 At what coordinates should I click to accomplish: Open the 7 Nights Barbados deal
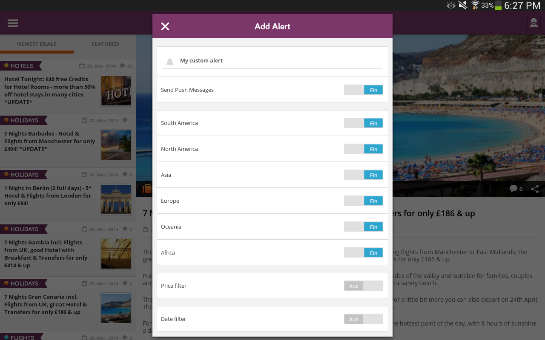click(50, 141)
